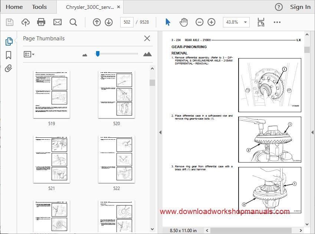315x234 pixels.
Task: Click the upload to cloud icon
Action: click(x=26, y=22)
